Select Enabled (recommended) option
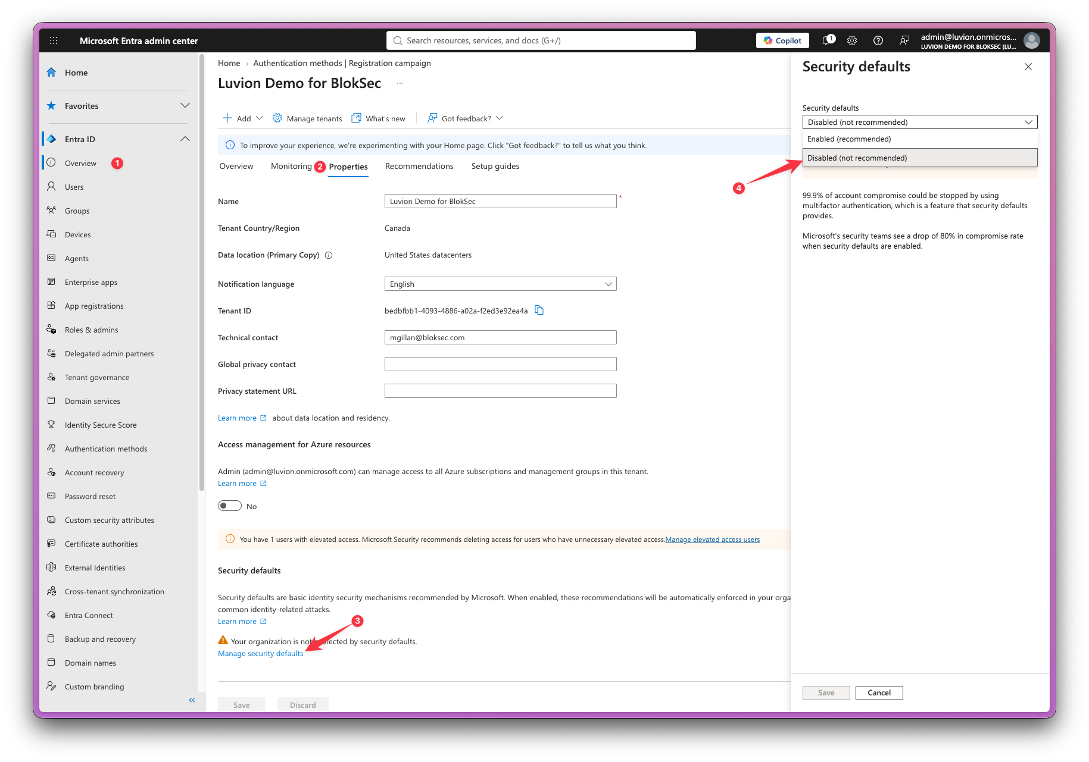Screen dimensions: 1089x762 click(x=919, y=139)
